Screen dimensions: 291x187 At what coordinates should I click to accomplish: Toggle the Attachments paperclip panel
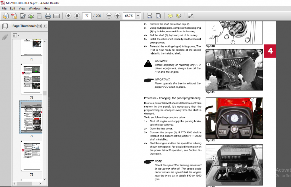point(5,37)
